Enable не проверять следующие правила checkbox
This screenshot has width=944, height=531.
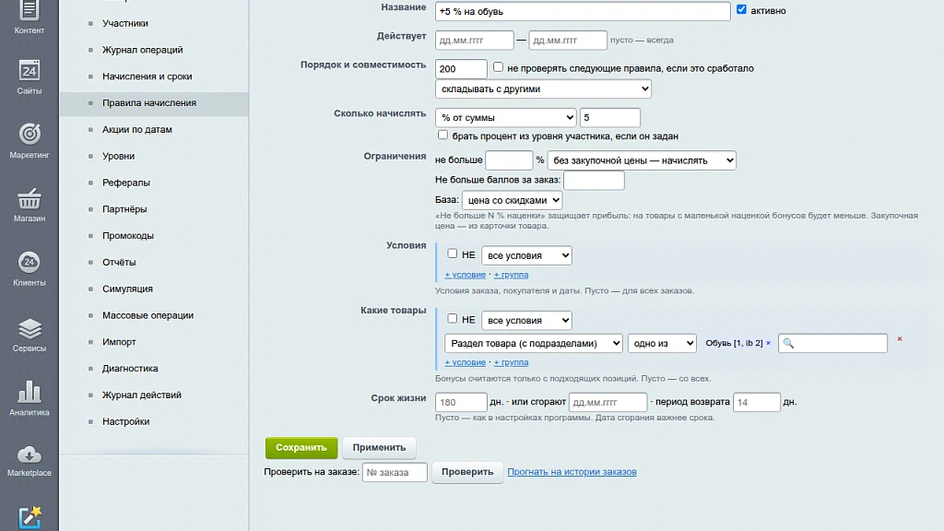(x=498, y=67)
